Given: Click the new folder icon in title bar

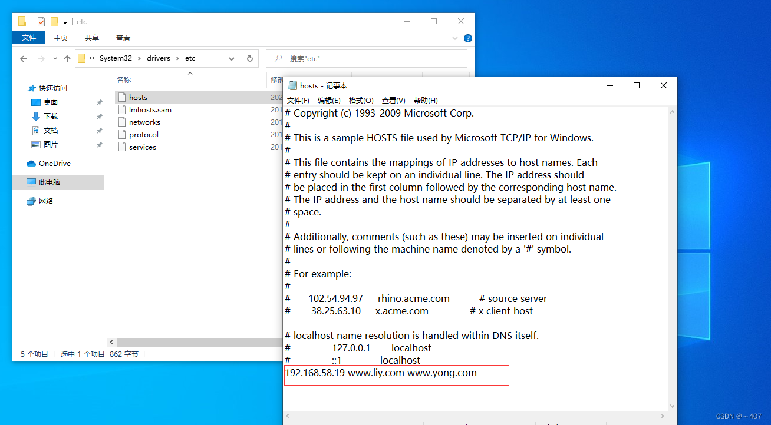Looking at the screenshot, I should [54, 22].
